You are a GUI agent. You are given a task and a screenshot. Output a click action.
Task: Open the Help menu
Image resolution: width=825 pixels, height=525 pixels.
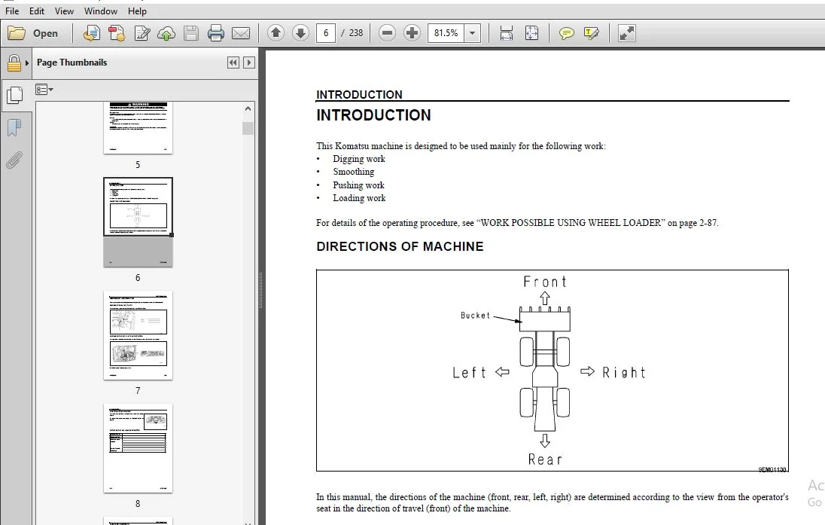137,11
